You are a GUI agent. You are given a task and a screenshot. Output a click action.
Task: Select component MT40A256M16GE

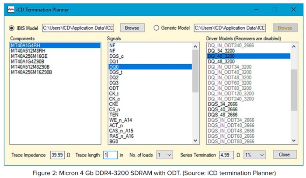[x=55, y=56]
